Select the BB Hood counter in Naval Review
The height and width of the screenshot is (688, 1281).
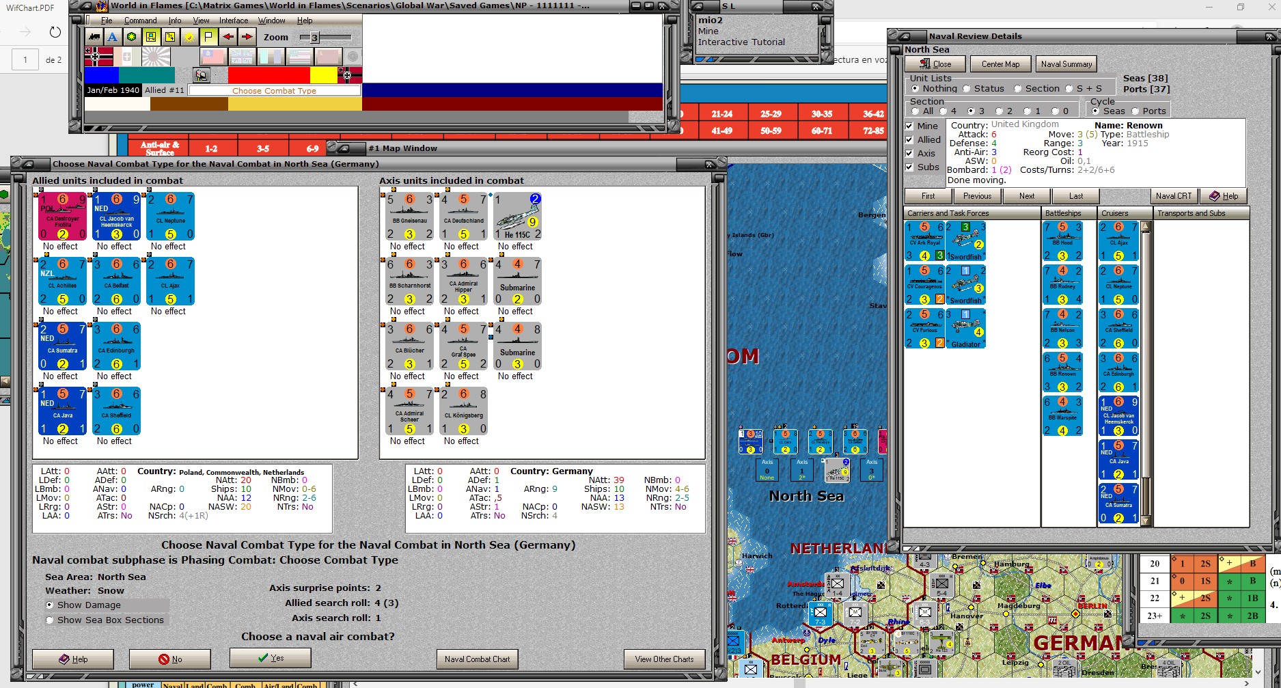[x=1062, y=242]
